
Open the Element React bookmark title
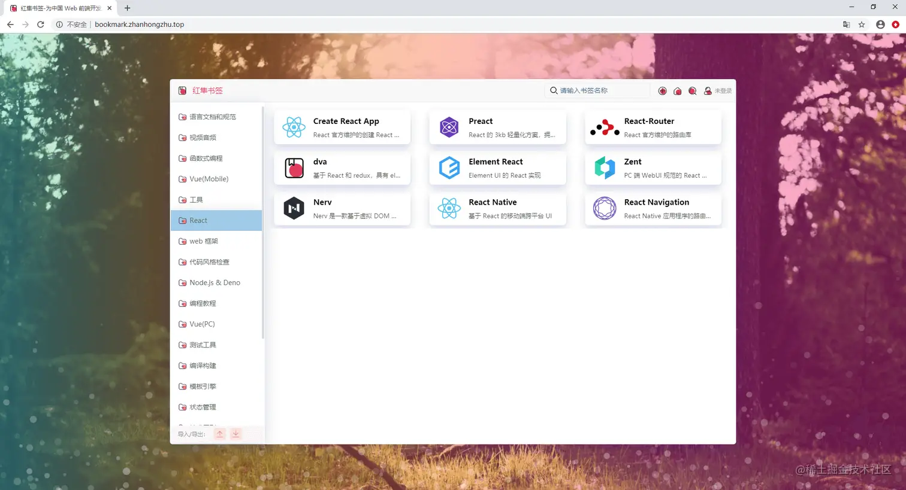click(496, 162)
